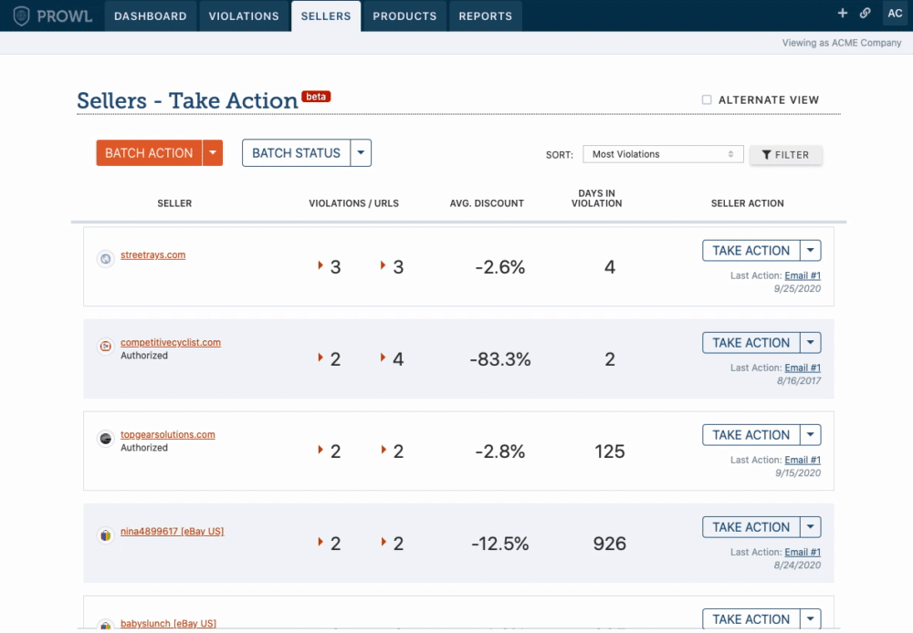Click the Seller Action column header
Image resolution: width=913 pixels, height=633 pixels.
(x=747, y=203)
